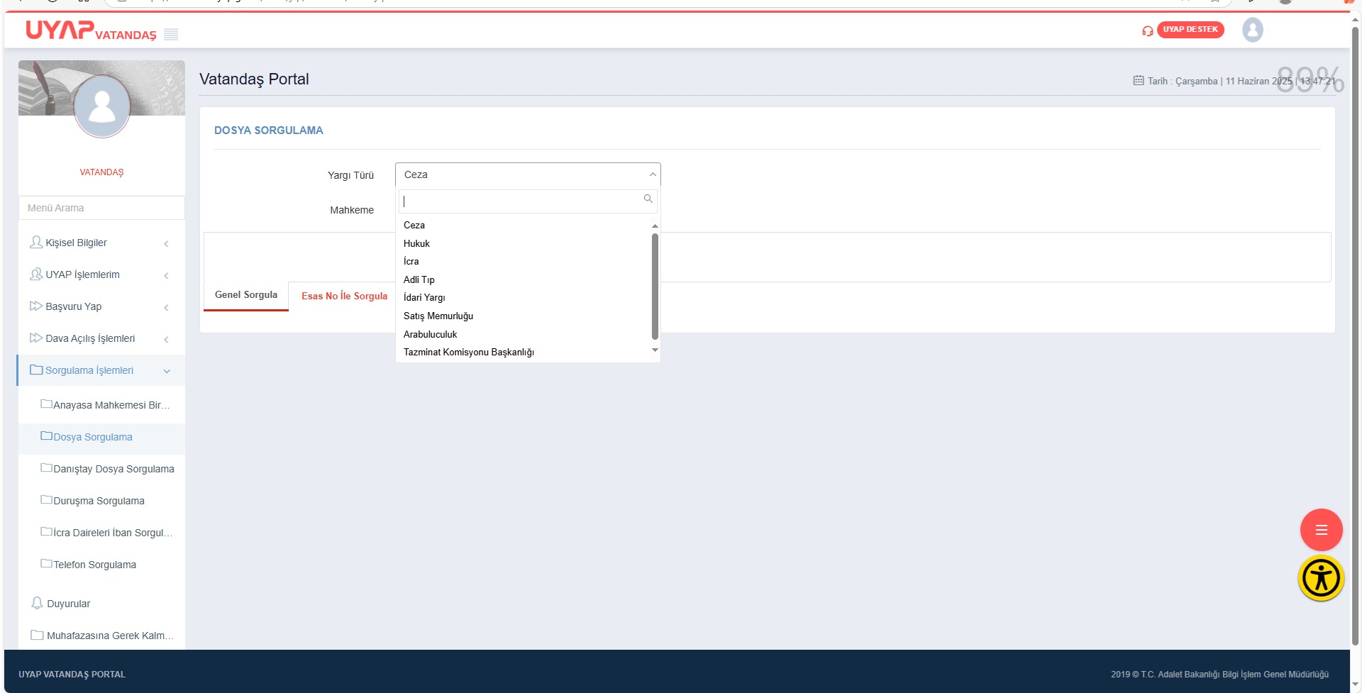Click the accessibility icon button
The height and width of the screenshot is (693, 1362).
click(1320, 578)
